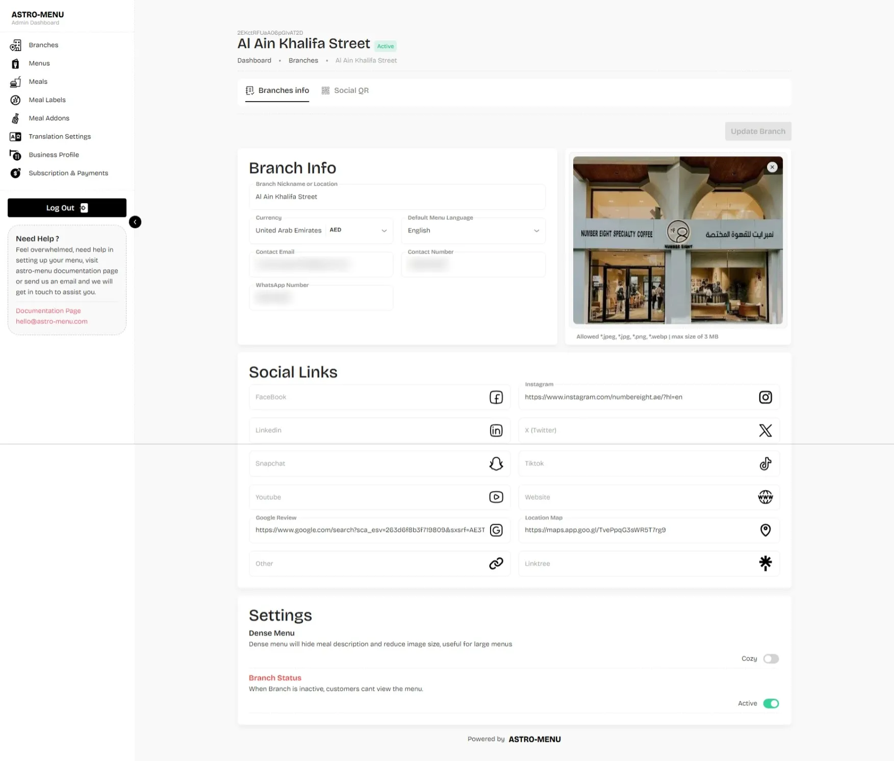The image size is (894, 761).
Task: Click the Update Branch button
Action: click(758, 131)
